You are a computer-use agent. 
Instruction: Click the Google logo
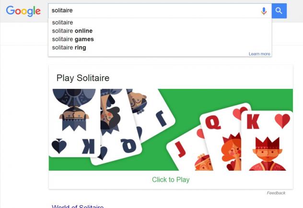tap(23, 11)
